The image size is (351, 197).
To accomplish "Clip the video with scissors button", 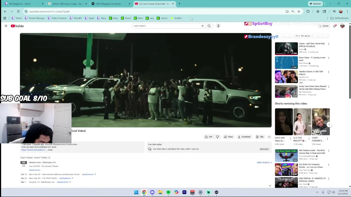I will tap(260, 137).
